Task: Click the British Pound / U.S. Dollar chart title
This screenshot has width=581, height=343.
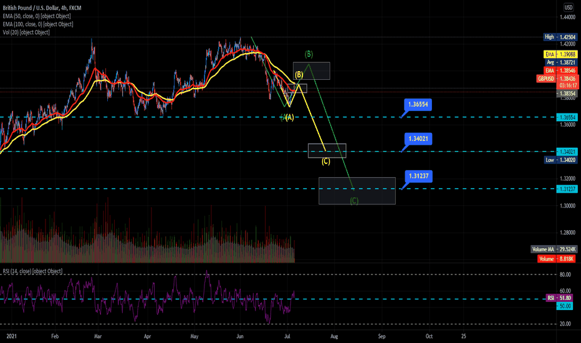Action: [x=42, y=7]
